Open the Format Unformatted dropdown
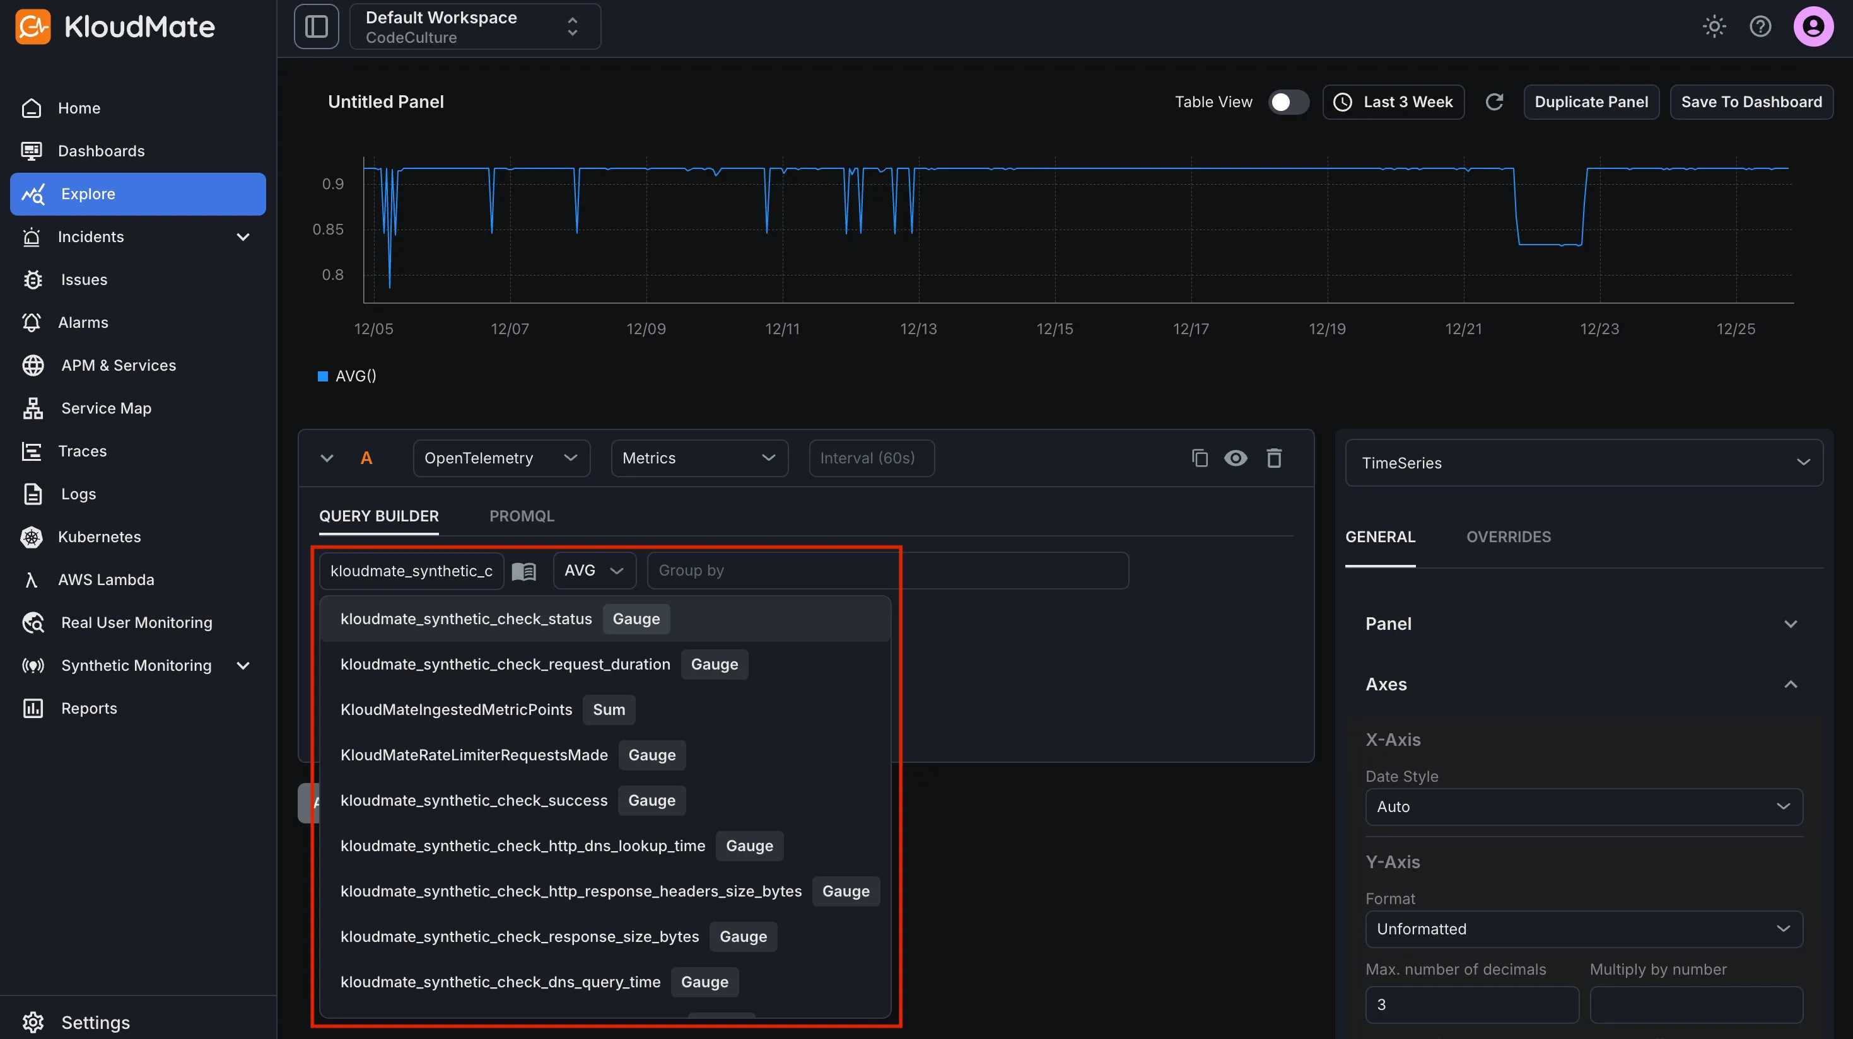 coord(1584,929)
